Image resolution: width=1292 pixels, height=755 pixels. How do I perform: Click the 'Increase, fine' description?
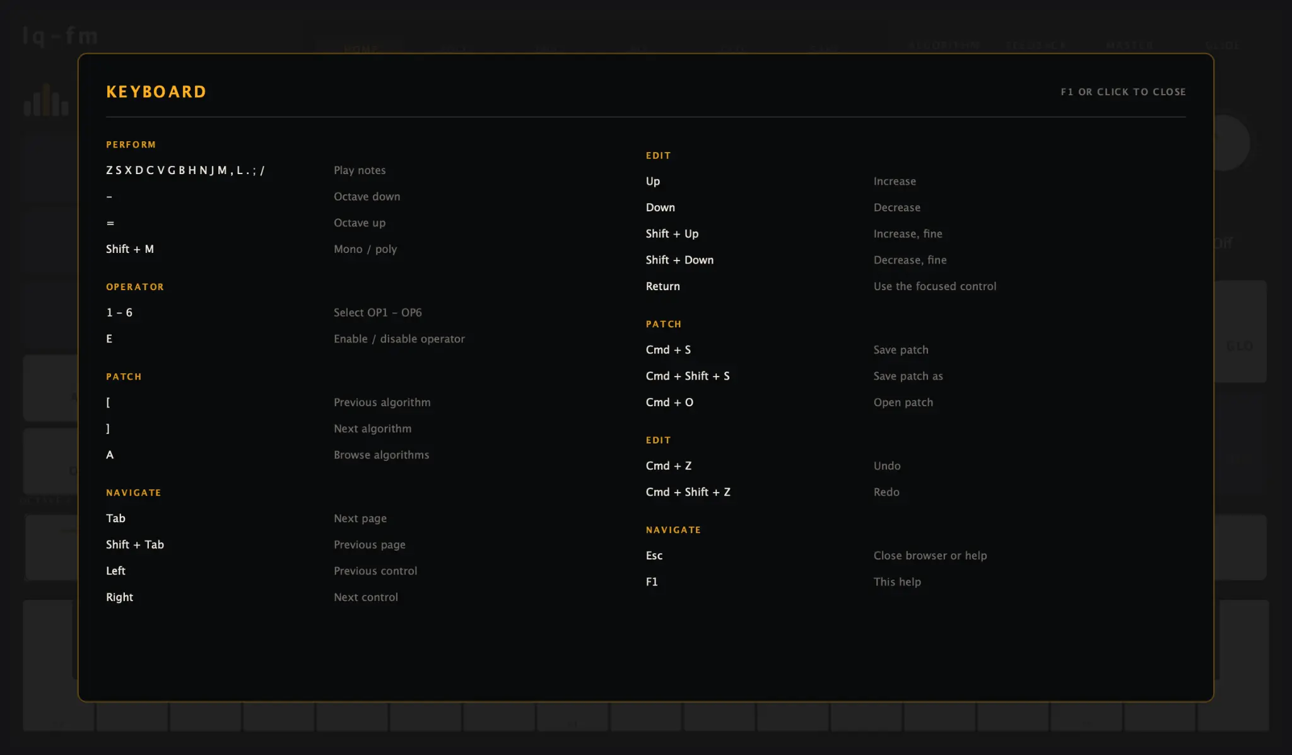908,234
